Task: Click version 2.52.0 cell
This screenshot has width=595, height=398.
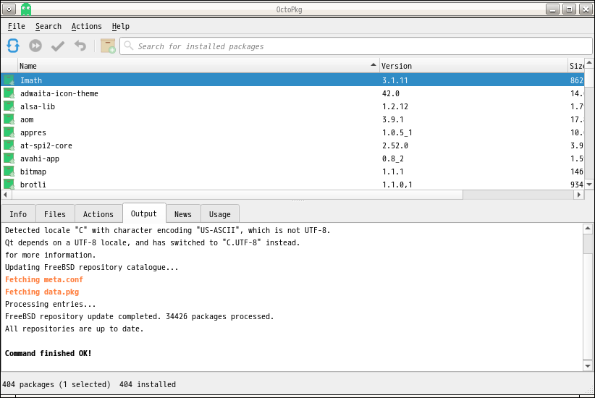Action: pyautogui.click(x=395, y=145)
